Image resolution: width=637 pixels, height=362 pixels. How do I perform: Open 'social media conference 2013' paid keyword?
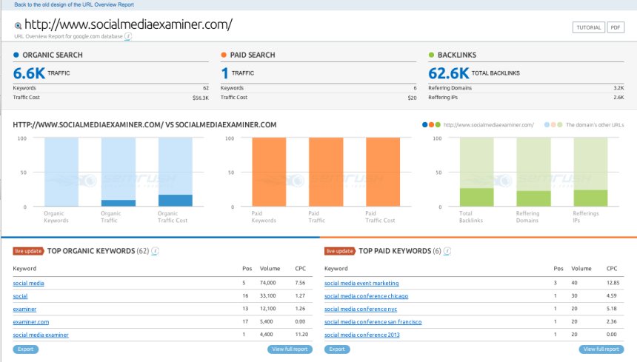coord(362,335)
